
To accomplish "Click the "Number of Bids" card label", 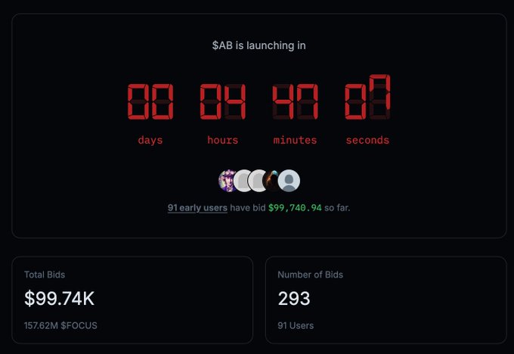I will pyautogui.click(x=310, y=275).
